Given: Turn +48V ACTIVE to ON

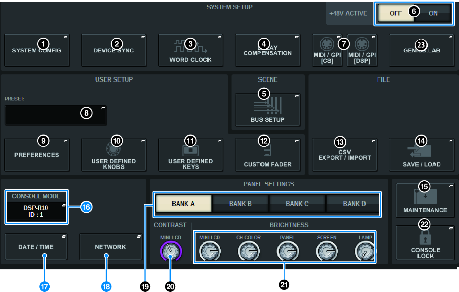Looking at the screenshot, I should tap(433, 13).
